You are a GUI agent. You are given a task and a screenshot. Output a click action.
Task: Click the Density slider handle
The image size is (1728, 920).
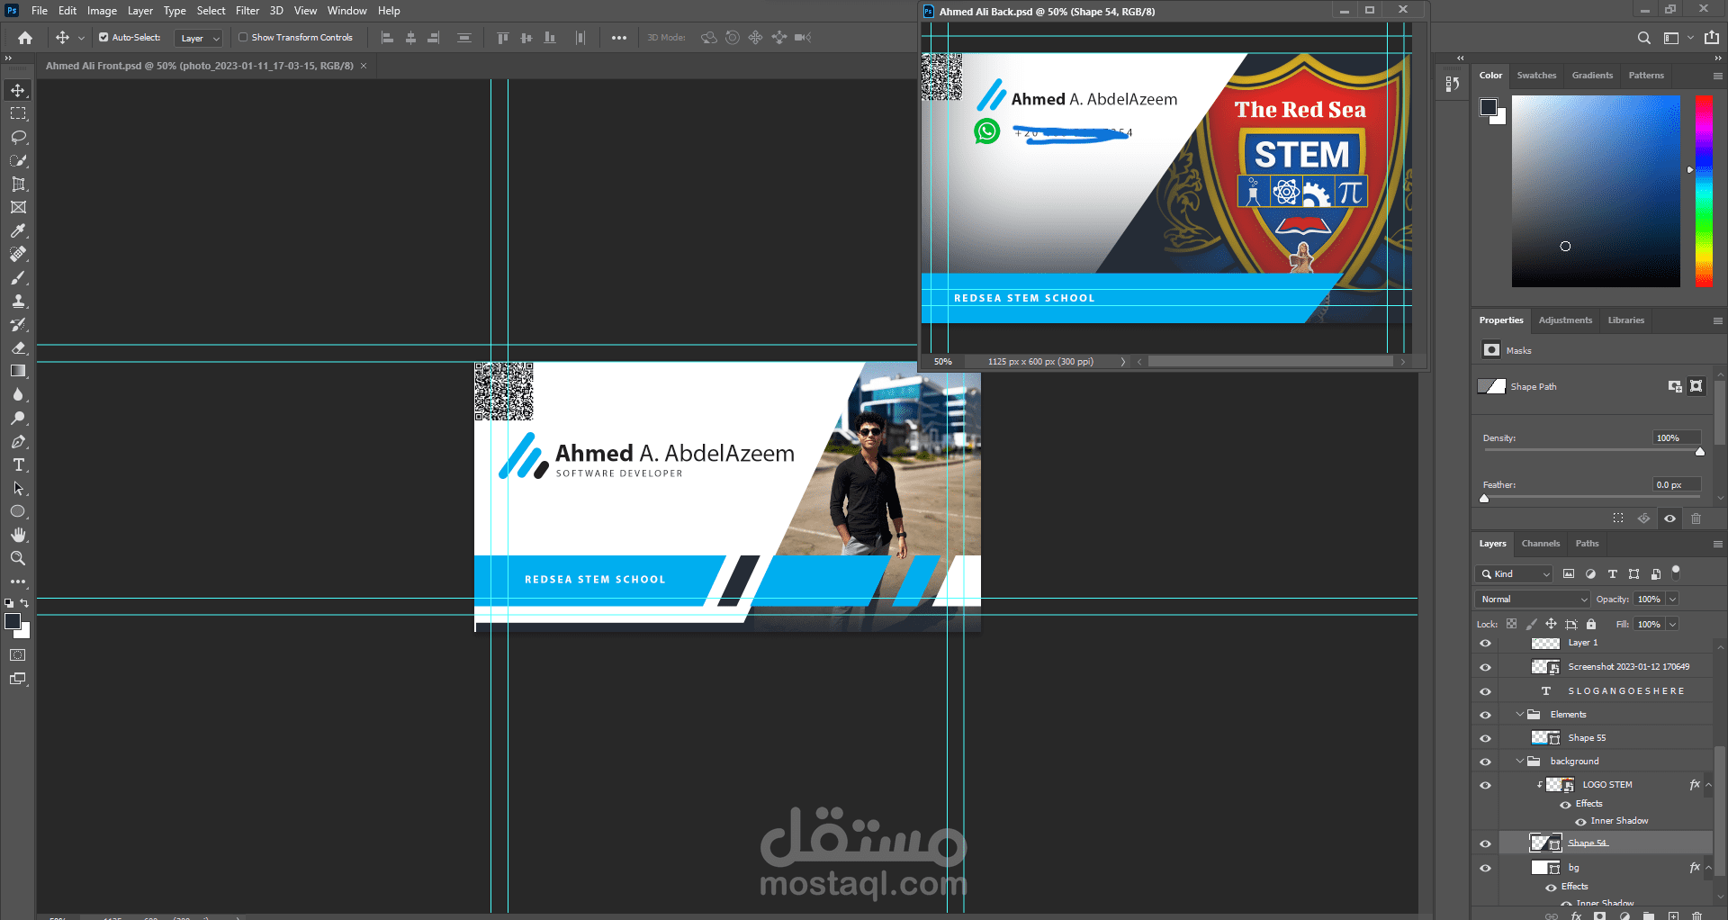point(1700,451)
